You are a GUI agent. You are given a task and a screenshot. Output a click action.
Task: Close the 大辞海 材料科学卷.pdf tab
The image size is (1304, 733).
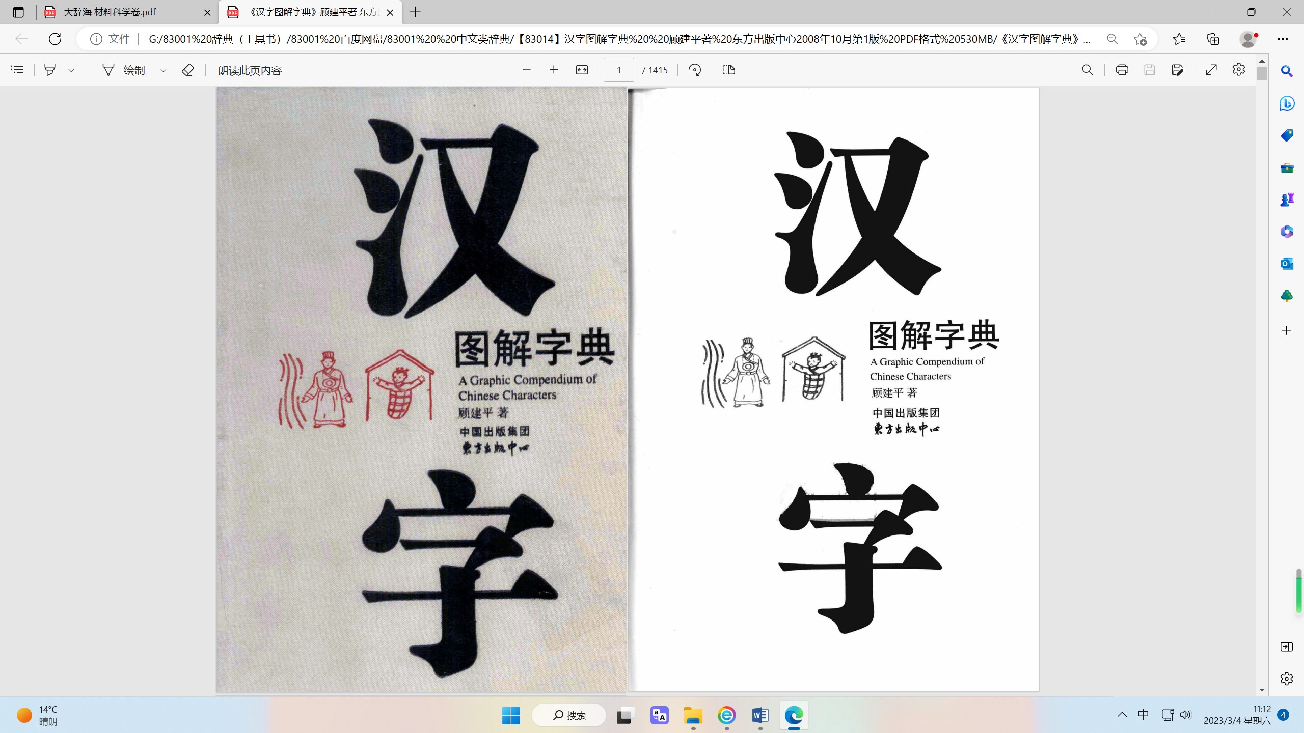pyautogui.click(x=207, y=13)
